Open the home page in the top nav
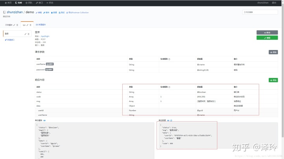Viewport: 284px width, 159px height. (x=8, y=3)
